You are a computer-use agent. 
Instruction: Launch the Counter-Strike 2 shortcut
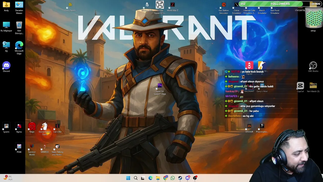(x=262, y=65)
